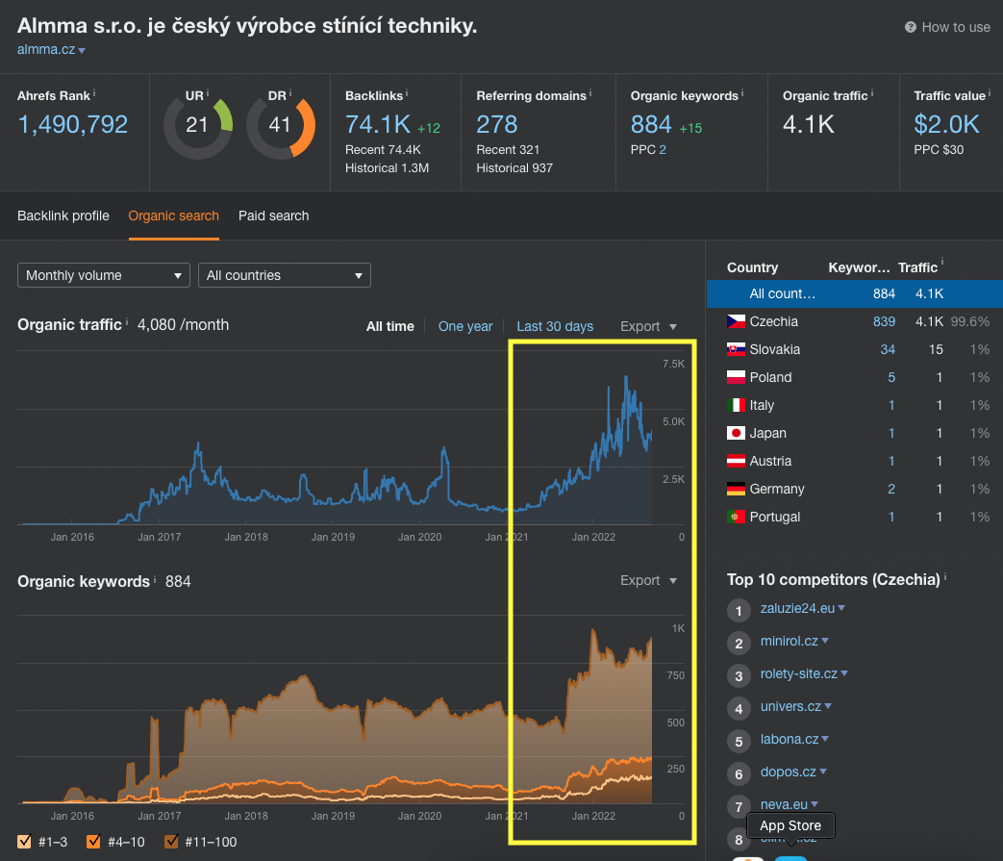Screen dimensions: 1003x861
Task: Switch to the Organic search tab
Action: (173, 215)
